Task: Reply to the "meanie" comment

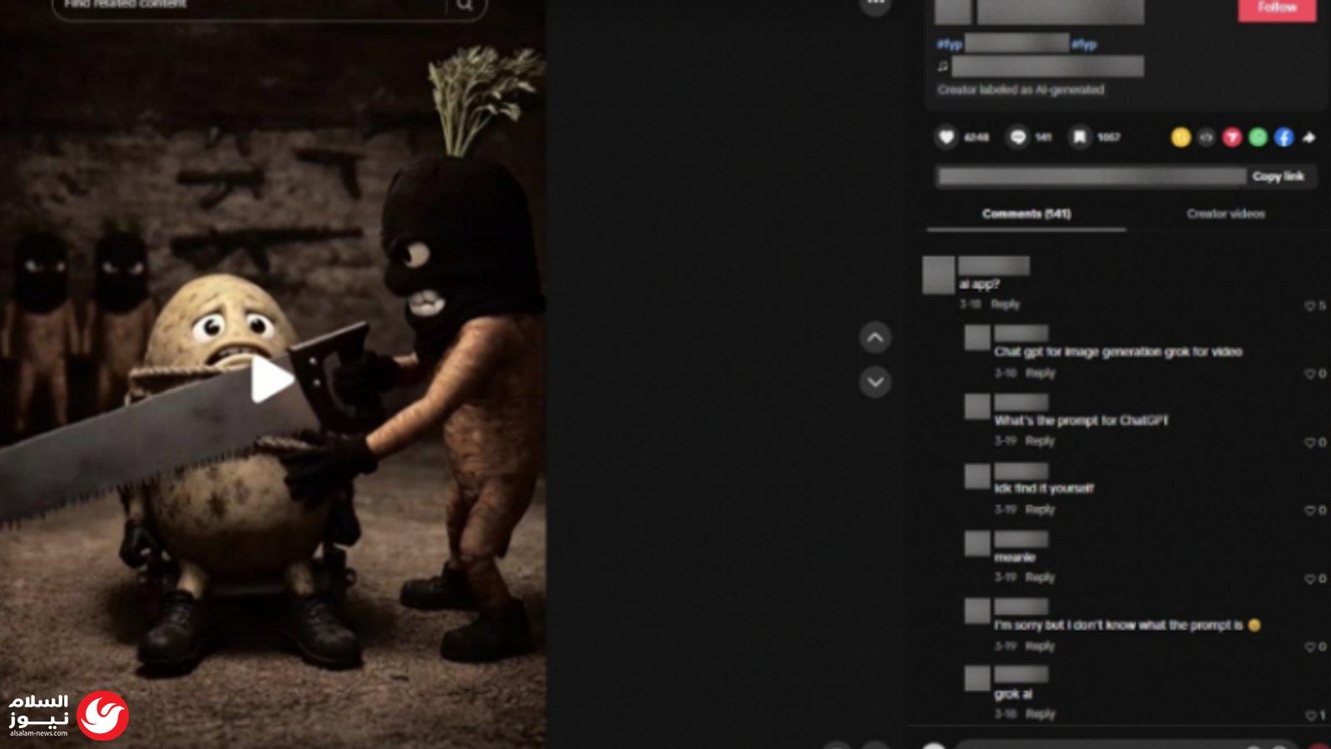Action: click(x=1040, y=577)
